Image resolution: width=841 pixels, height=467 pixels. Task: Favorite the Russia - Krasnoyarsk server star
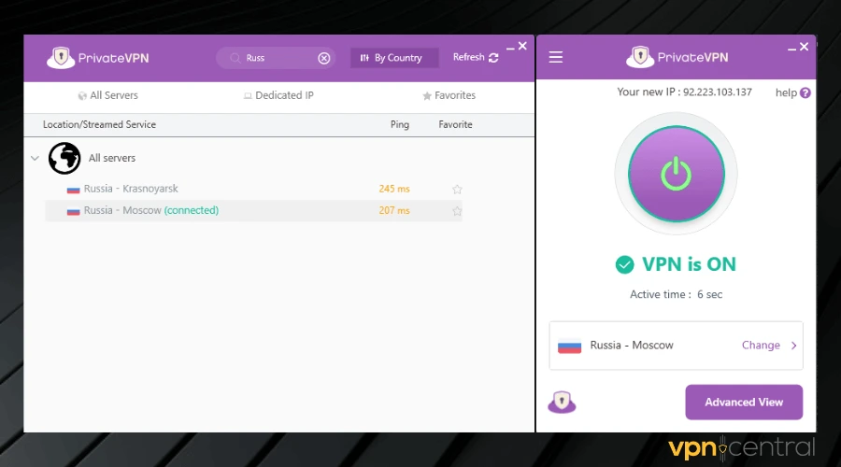tap(457, 190)
